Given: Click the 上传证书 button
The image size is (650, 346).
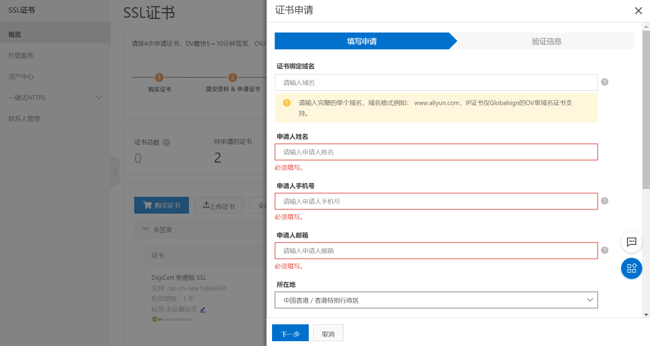Looking at the screenshot, I should [219, 205].
